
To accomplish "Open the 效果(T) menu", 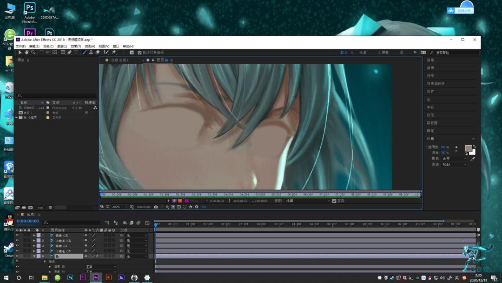I will pyautogui.click(x=76, y=47).
